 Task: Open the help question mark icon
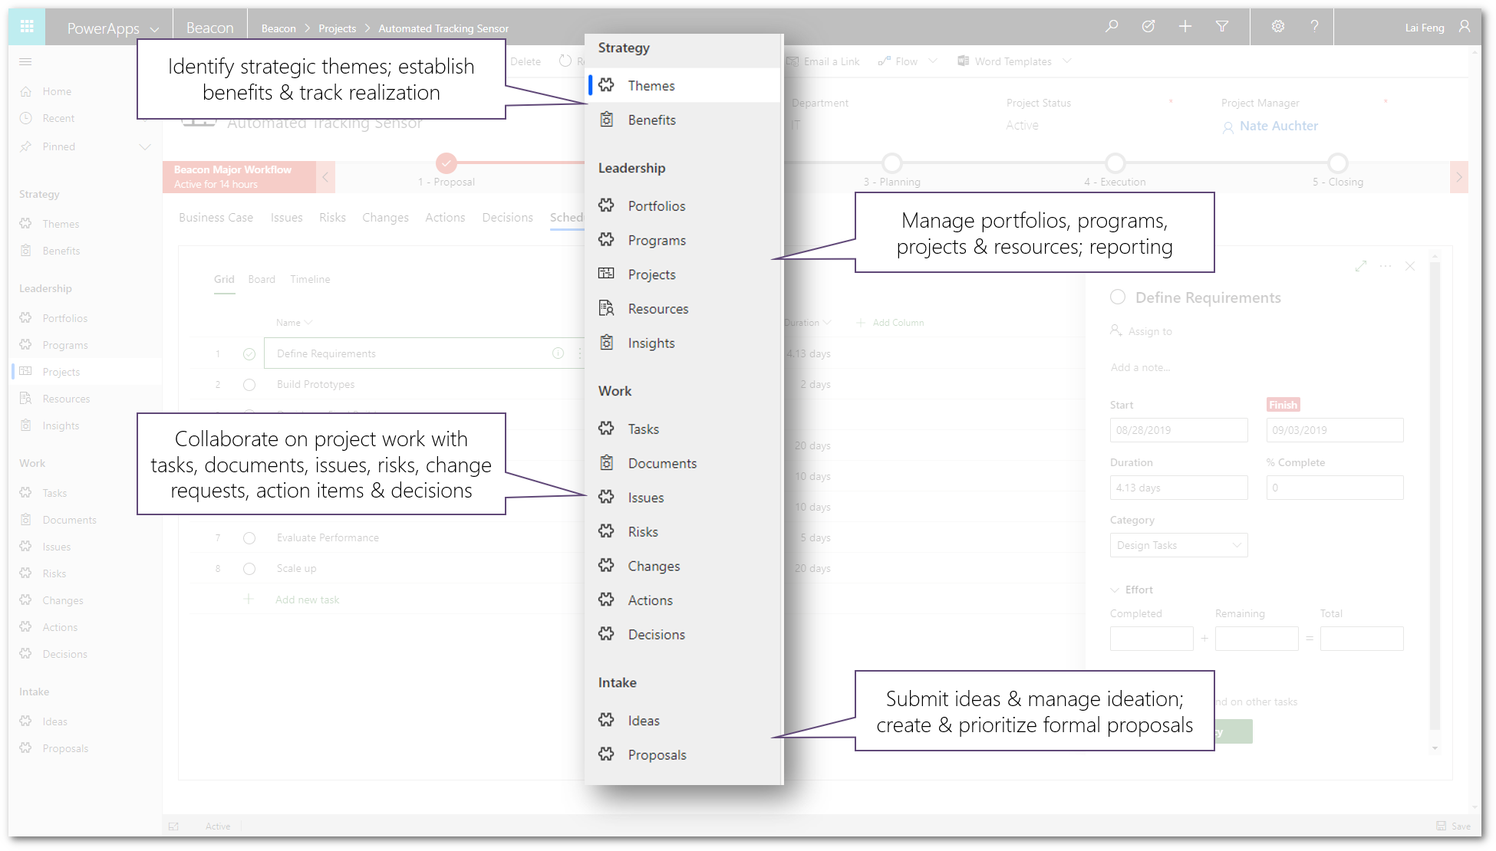pos(1314,27)
